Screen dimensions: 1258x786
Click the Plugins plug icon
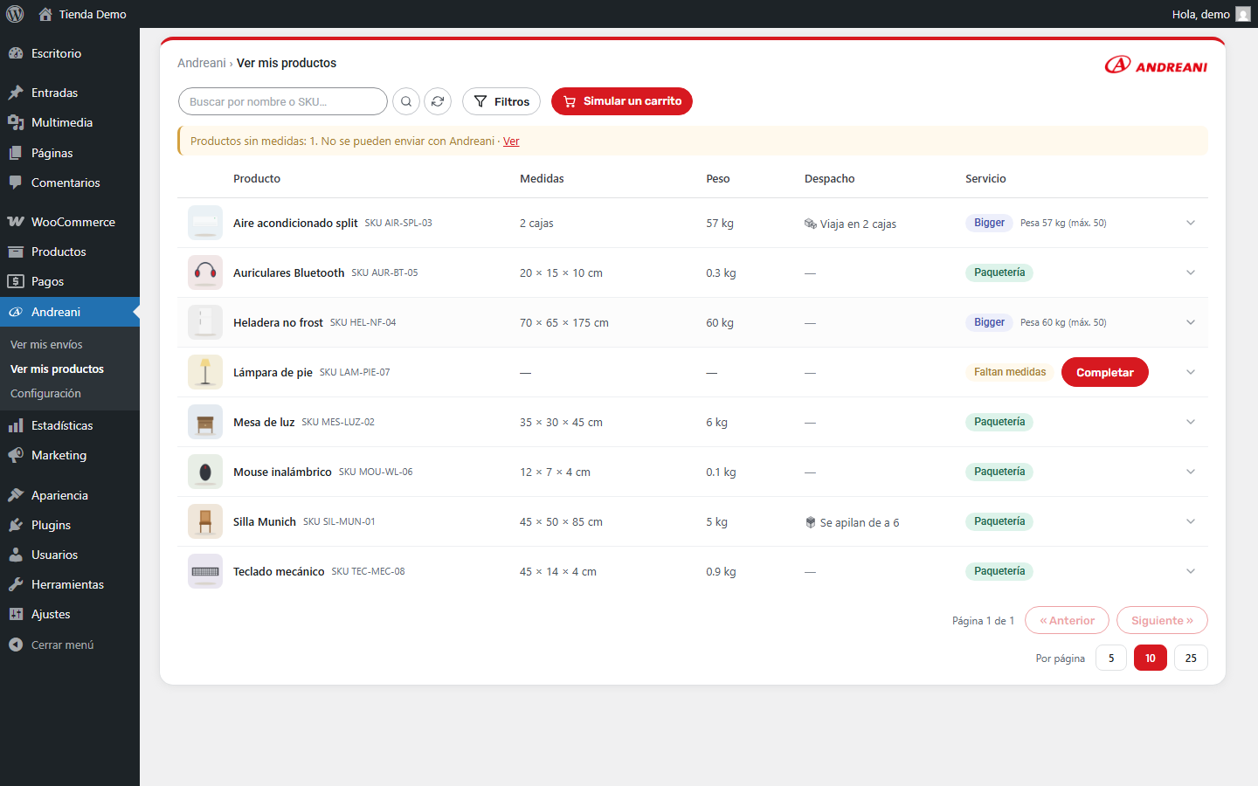pos(16,525)
